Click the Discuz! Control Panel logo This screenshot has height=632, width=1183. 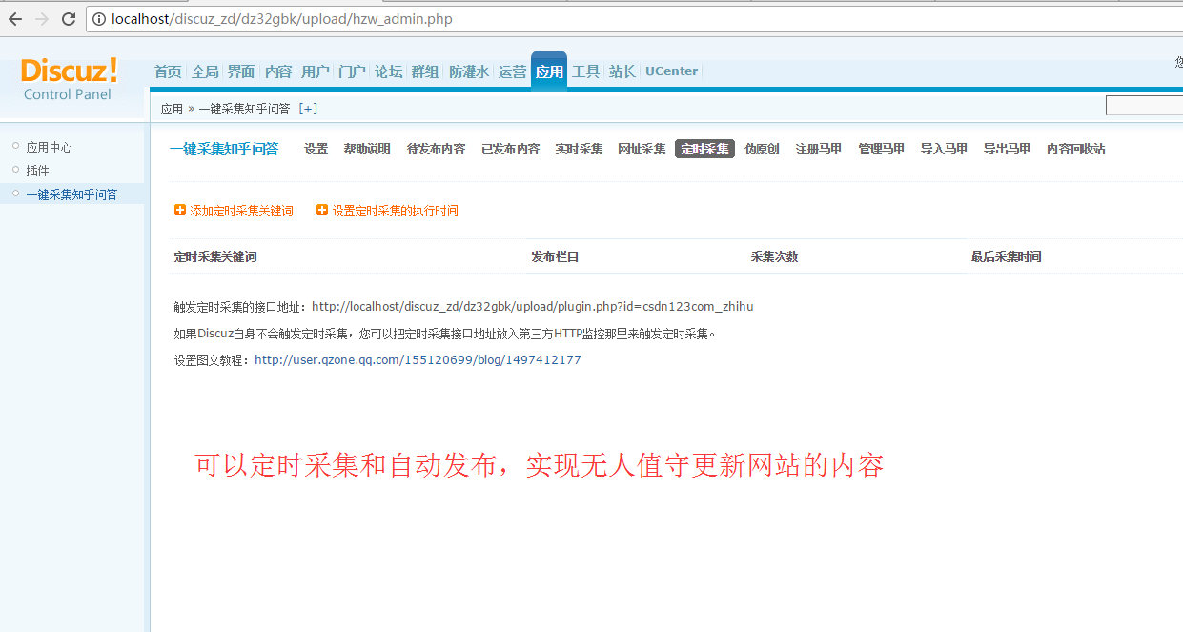[x=70, y=79]
